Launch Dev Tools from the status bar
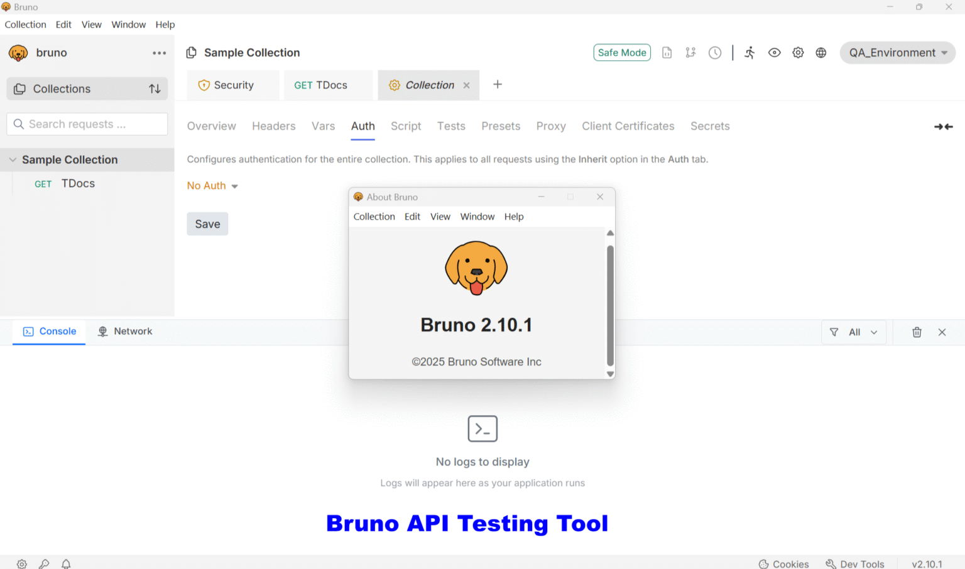Viewport: 965px width, 569px height. 856,563
